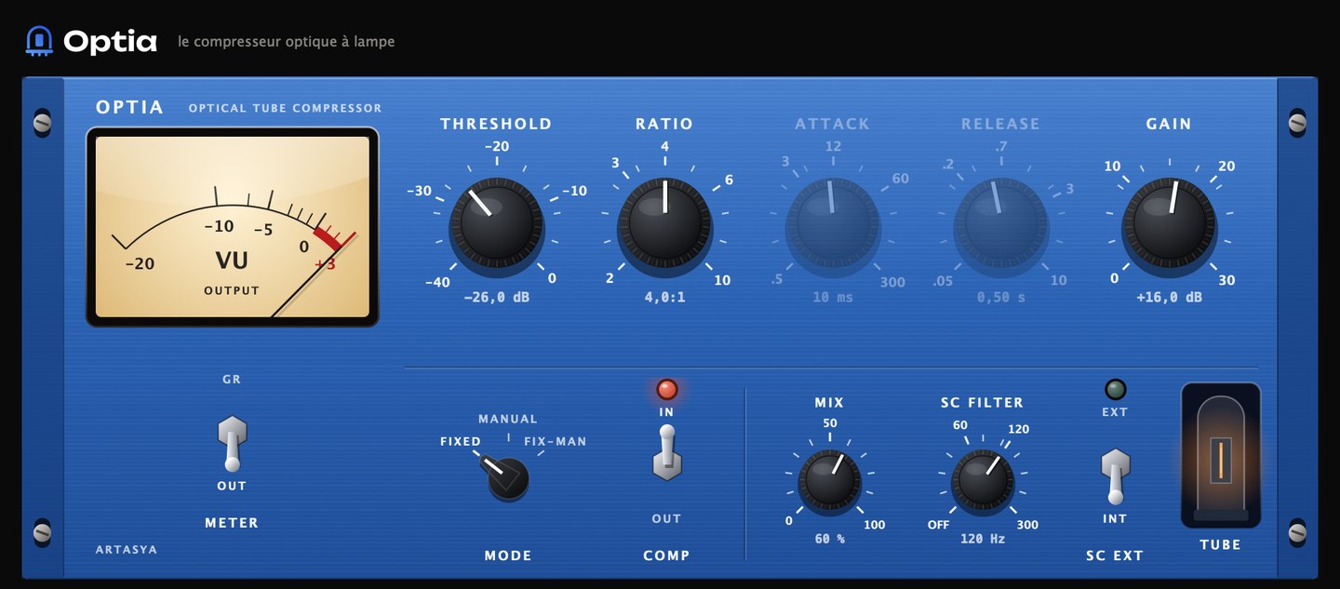Toggle the COMP IN/OUT switch
Image resolution: width=1340 pixels, height=589 pixels.
click(x=666, y=453)
